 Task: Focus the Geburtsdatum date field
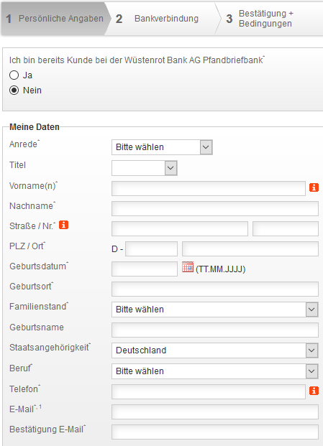(x=145, y=269)
